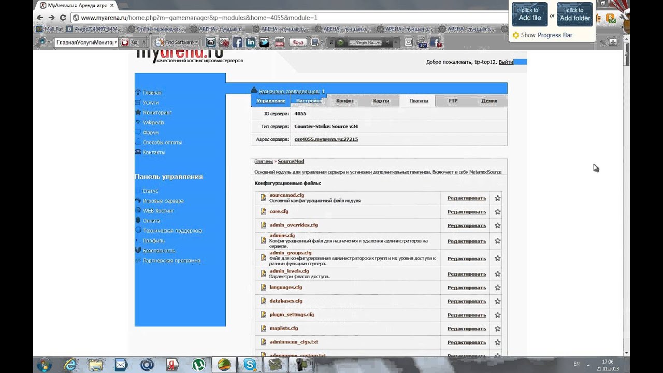The width and height of the screenshot is (663, 373).
Task: Open the toolbar search box dropdown arrow
Action: tap(116, 42)
